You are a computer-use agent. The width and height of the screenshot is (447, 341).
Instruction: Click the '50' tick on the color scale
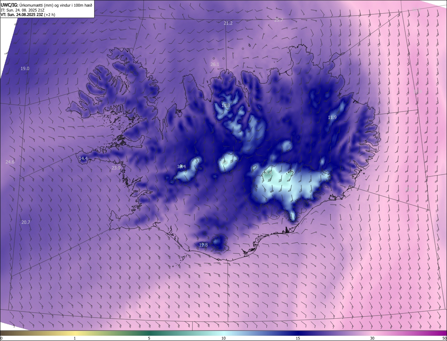(x=444, y=338)
